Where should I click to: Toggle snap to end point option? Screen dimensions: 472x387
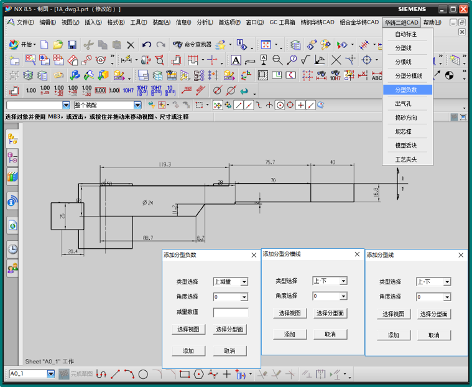(238, 105)
